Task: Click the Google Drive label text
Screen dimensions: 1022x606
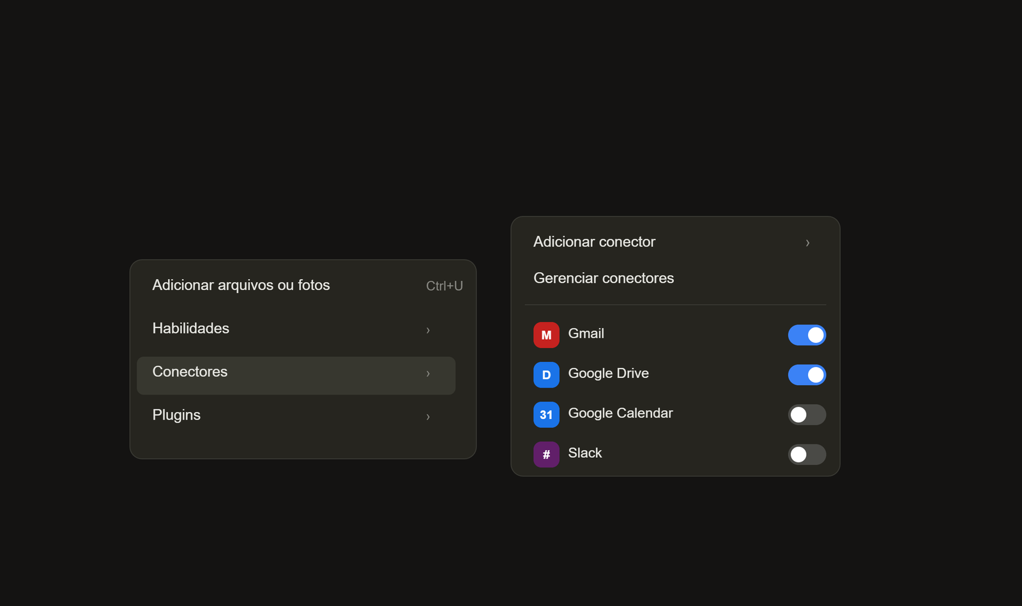Action: 608,373
